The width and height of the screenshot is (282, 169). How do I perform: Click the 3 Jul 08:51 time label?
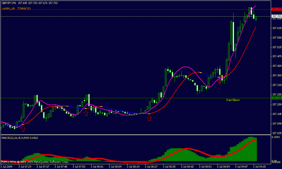(x=205, y=167)
